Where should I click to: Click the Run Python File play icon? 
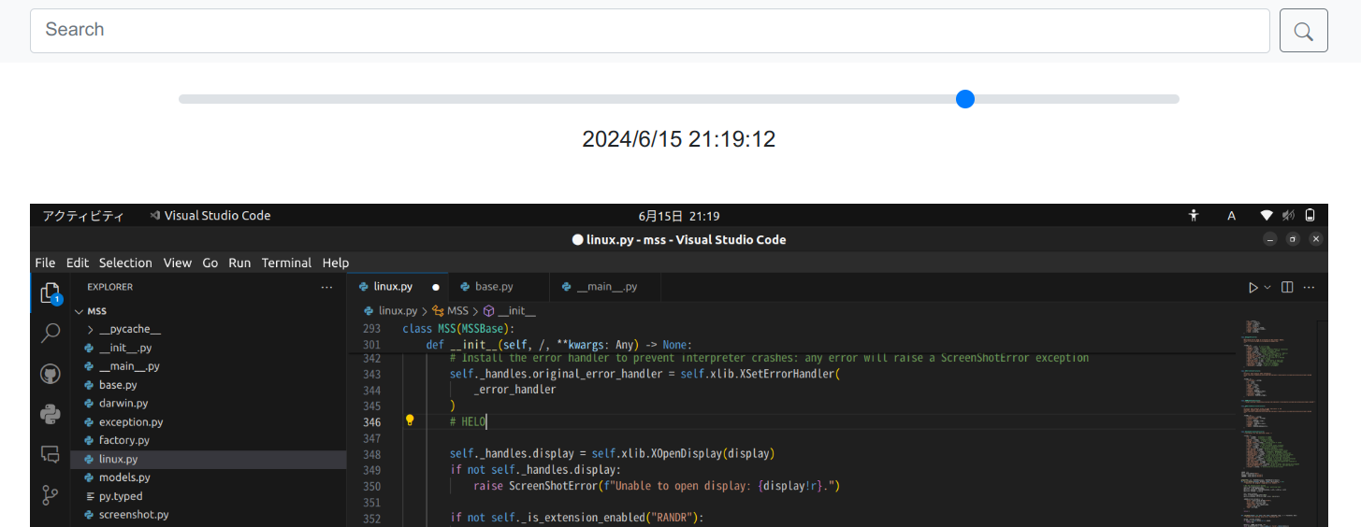coord(1252,288)
